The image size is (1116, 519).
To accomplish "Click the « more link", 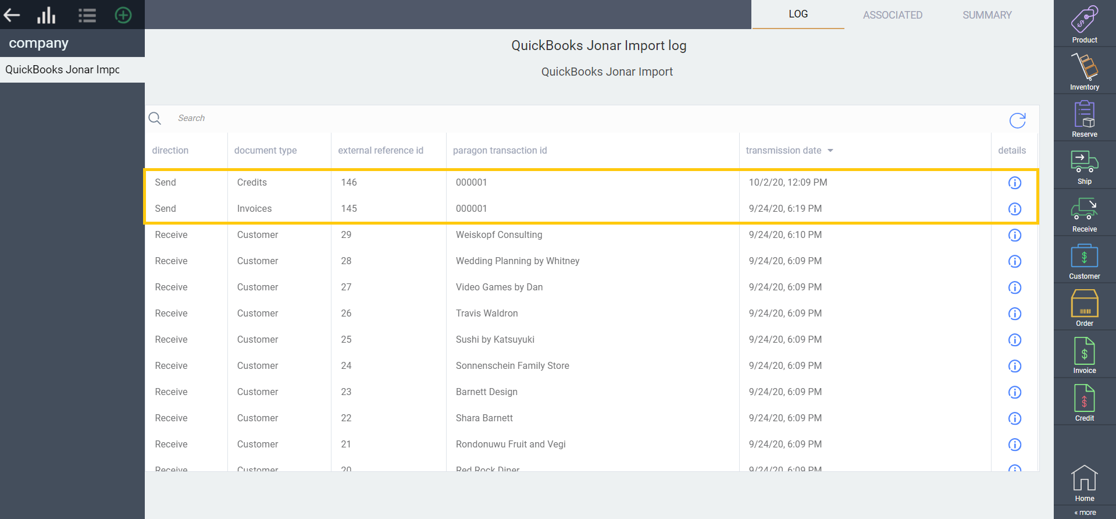I will (1085, 513).
